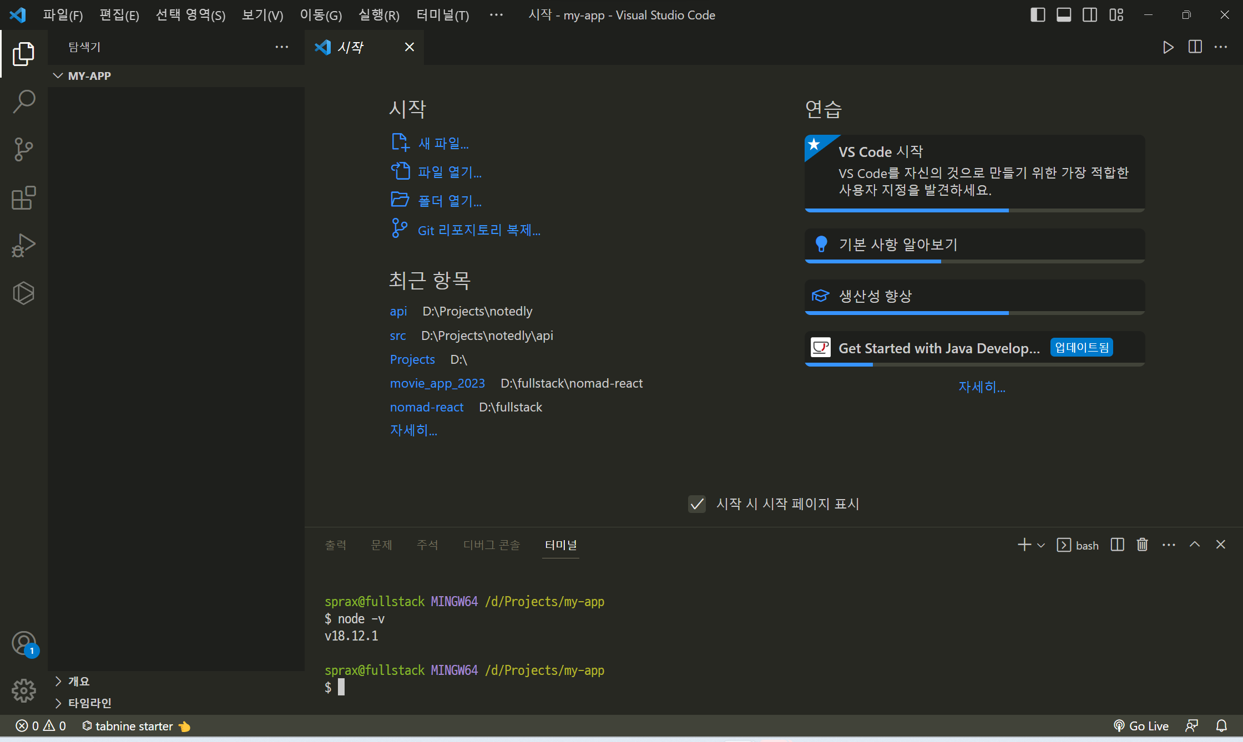Open the 터미널(T) menu
The width and height of the screenshot is (1243, 742).
(442, 15)
